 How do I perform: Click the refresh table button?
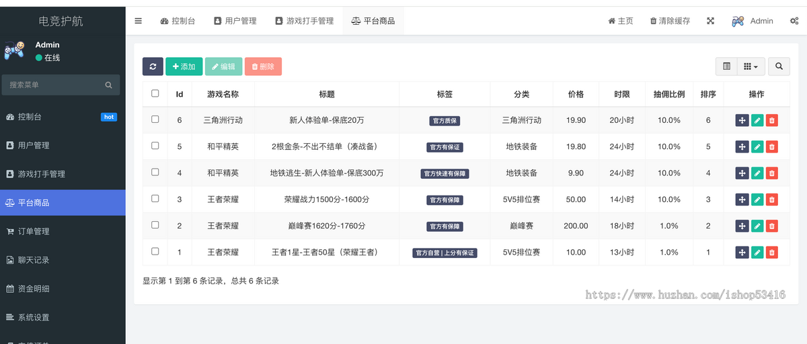(x=153, y=67)
